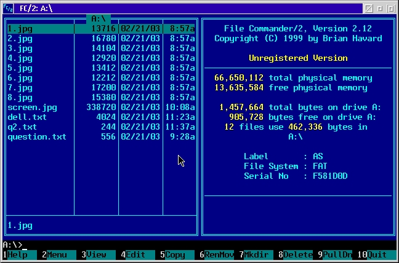399x263 pixels.
Task: Select the highlighted 1.jpg file row
Action: (x=101, y=29)
